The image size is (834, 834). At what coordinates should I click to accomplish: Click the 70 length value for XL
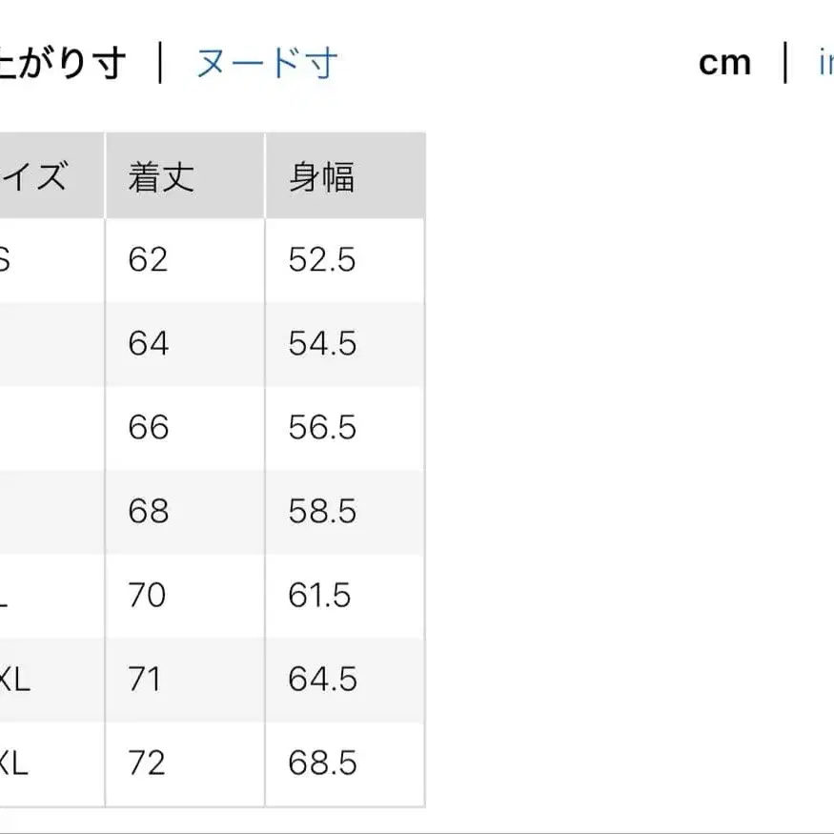pos(146,595)
